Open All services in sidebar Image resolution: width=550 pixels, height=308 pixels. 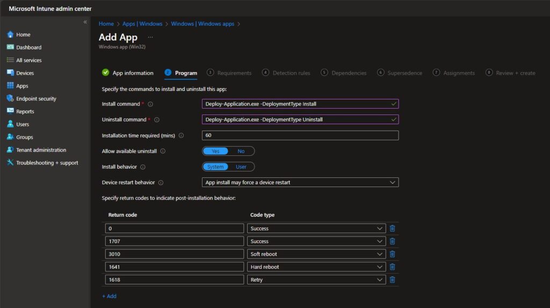[x=24, y=60]
